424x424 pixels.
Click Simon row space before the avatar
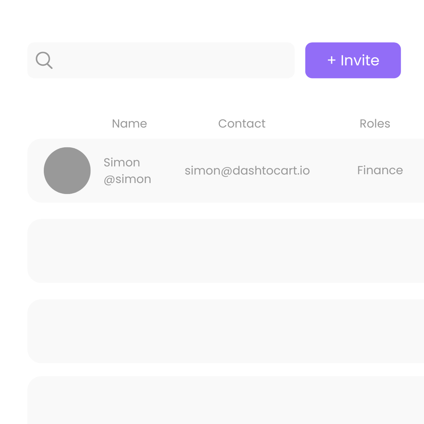coord(36,171)
